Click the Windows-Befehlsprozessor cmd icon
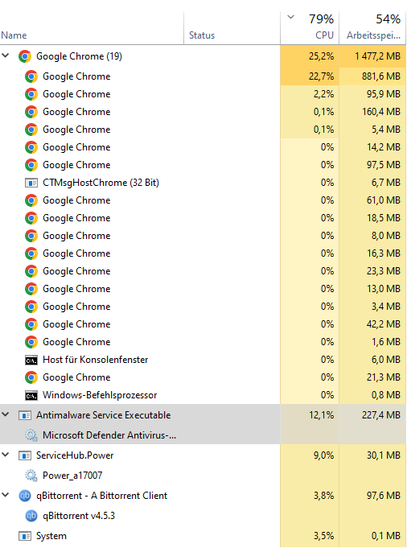Image resolution: width=407 pixels, height=548 pixels. coord(31,395)
